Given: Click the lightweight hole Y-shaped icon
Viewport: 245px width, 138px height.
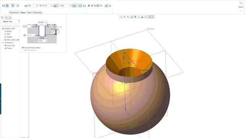Looking at the screenshot, I should pos(18,6).
